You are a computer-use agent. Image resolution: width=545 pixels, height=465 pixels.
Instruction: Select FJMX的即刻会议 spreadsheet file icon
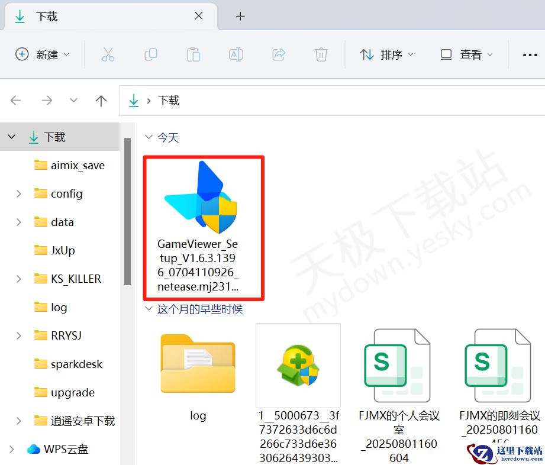[498, 365]
